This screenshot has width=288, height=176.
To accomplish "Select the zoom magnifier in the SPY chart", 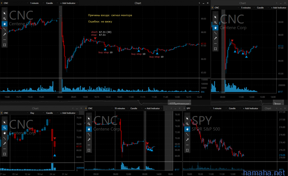I will 187,124.
